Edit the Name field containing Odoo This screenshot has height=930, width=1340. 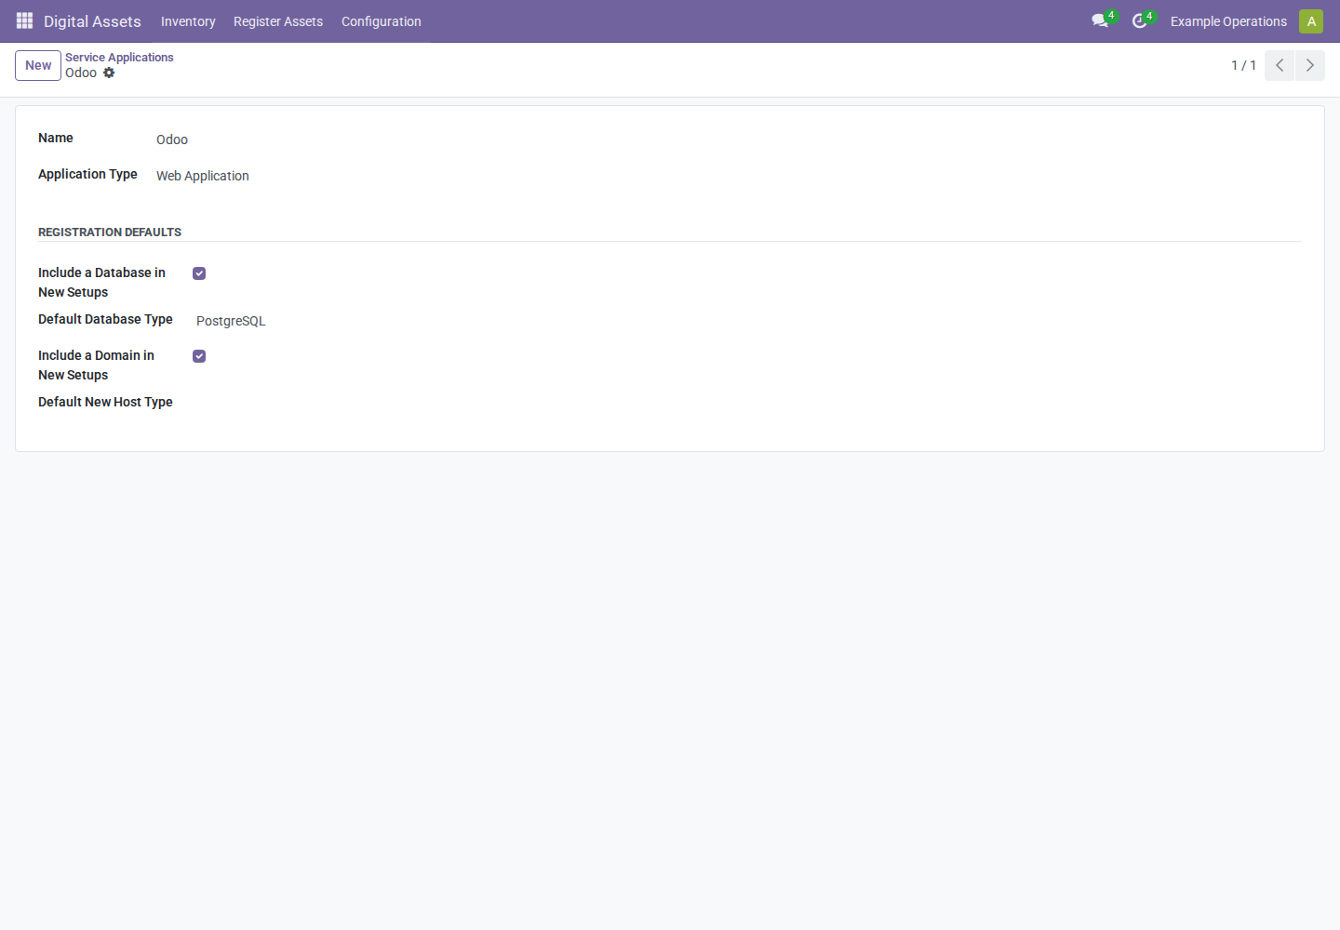[x=403, y=139]
